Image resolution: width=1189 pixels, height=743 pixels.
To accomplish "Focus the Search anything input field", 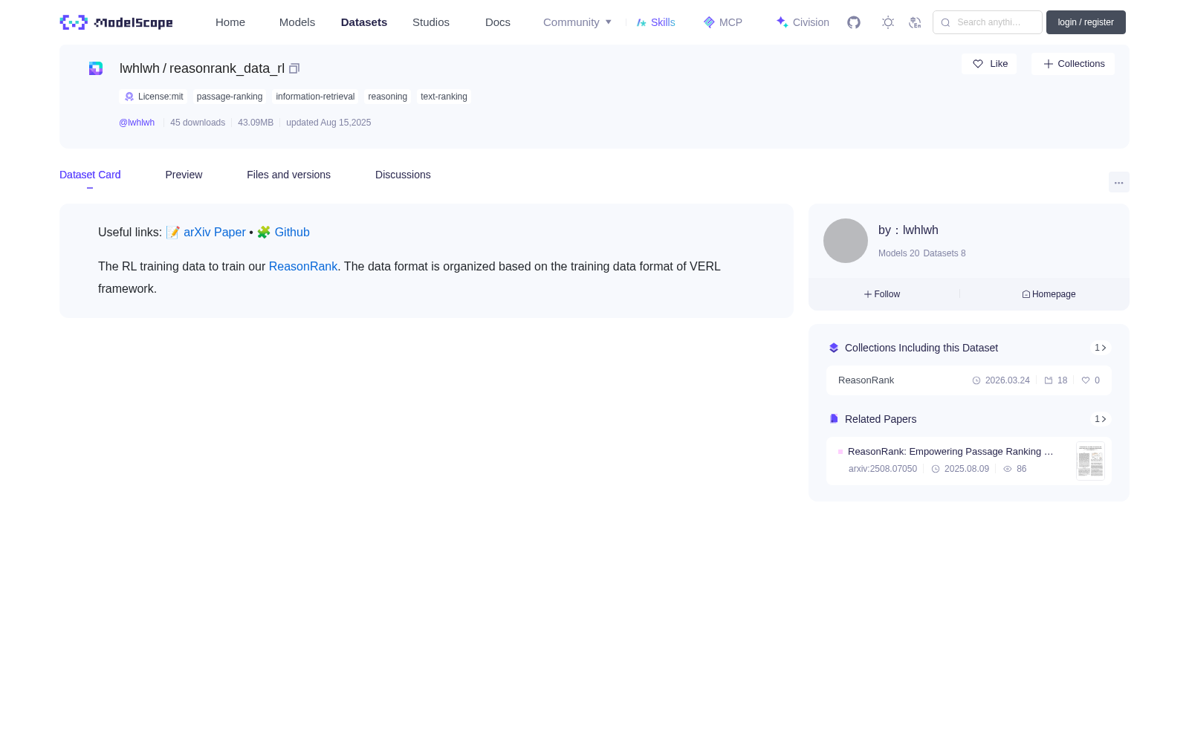I will click(988, 22).
